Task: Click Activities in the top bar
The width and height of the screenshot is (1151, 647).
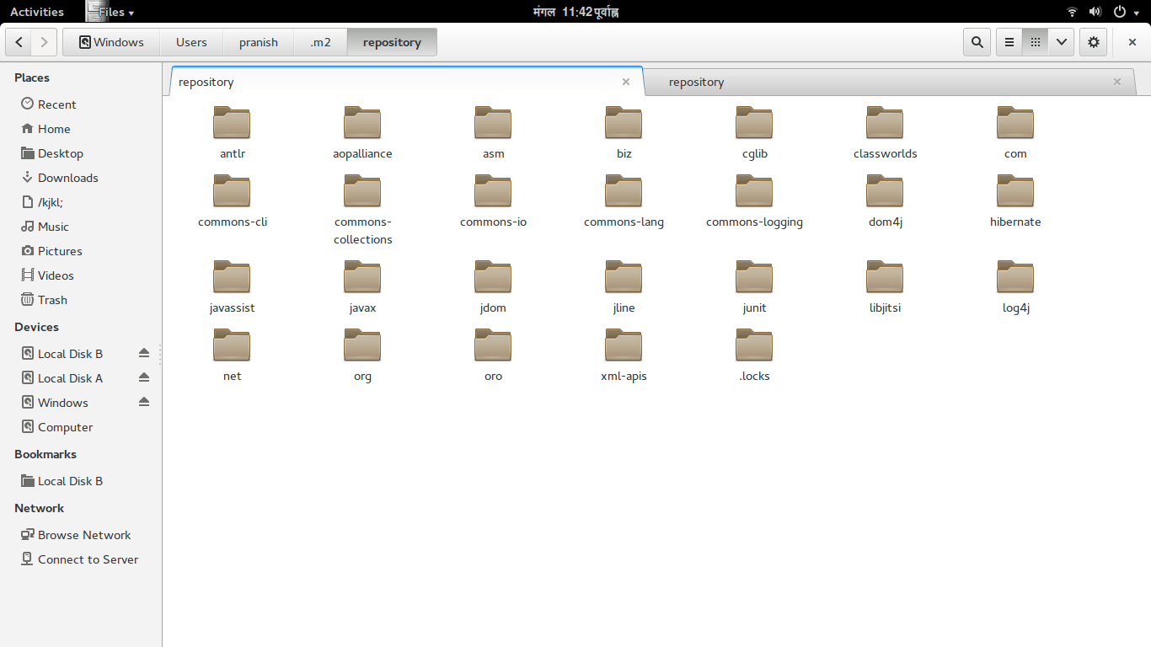Action: pos(38,11)
